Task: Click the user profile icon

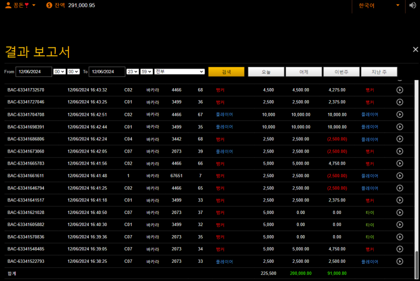Action: click(9, 5)
